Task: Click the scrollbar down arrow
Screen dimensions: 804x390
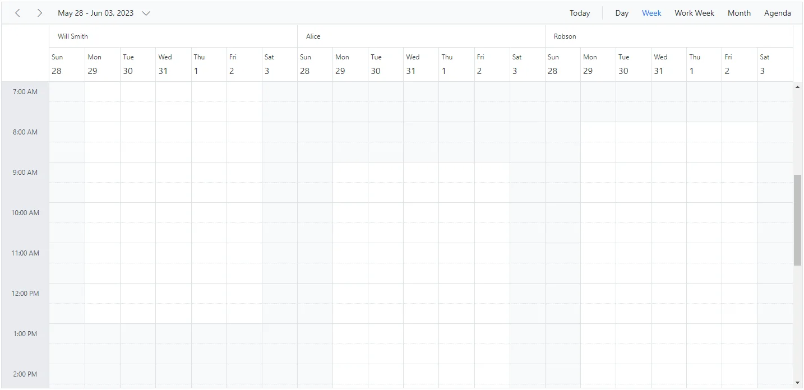Action: point(798,383)
